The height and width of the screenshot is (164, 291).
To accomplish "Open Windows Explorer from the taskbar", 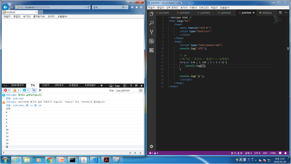I will point(27,160).
